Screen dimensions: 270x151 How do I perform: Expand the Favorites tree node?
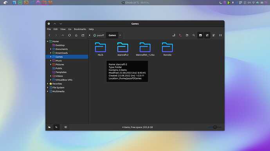click(48, 84)
